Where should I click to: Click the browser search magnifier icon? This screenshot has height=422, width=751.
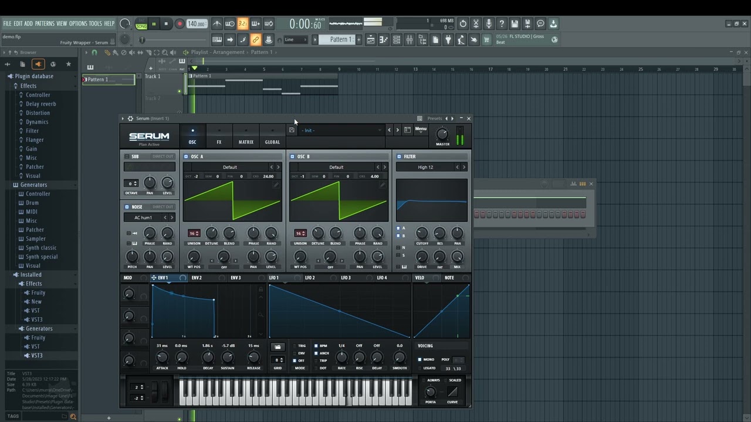(x=73, y=416)
